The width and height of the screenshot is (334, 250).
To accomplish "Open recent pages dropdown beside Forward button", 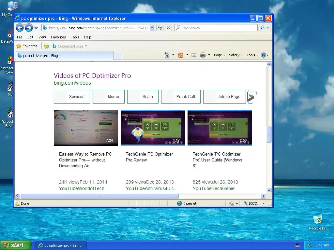I will coord(36,28).
